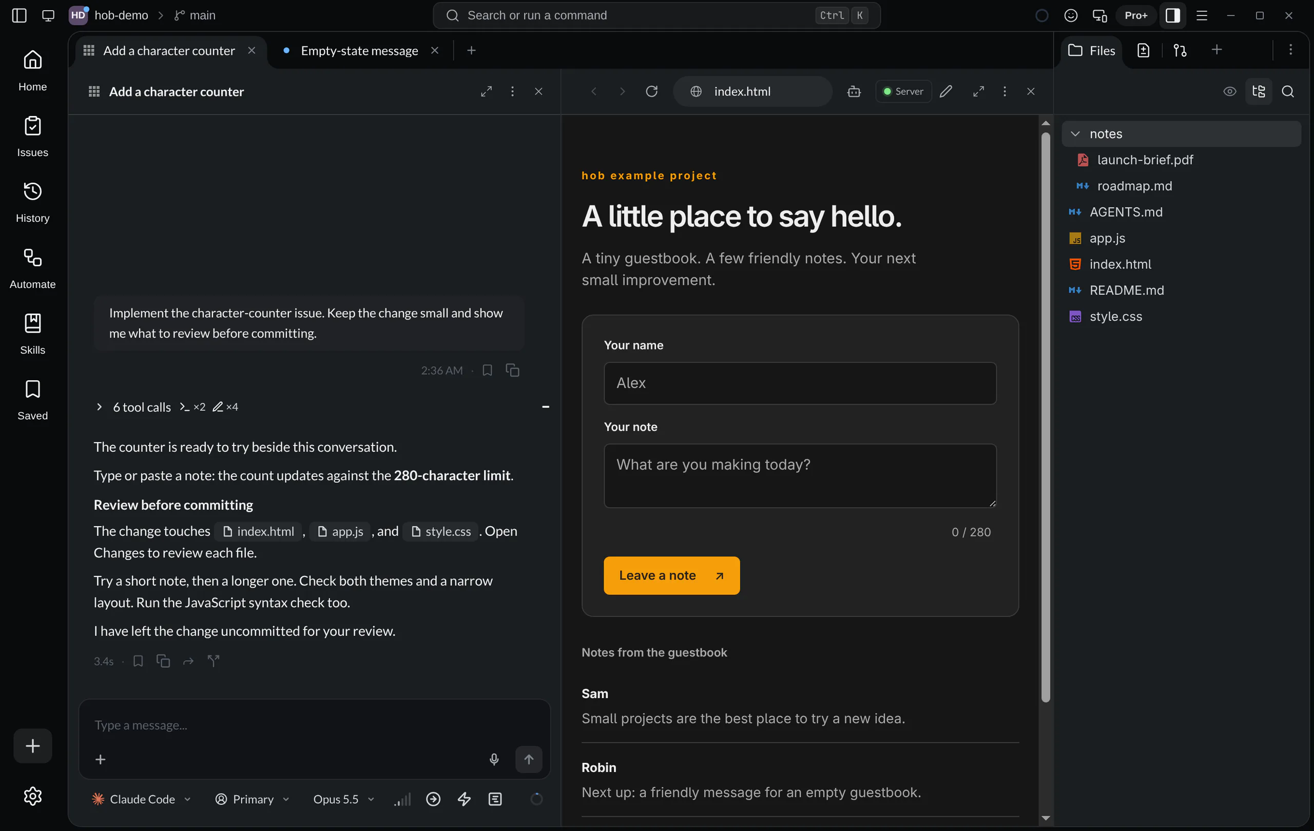
Task: Open the search icon in the Files panel
Action: point(1288,91)
